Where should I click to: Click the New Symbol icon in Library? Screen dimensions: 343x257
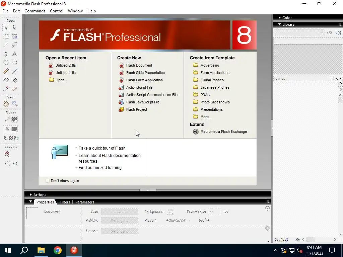pos(276,240)
